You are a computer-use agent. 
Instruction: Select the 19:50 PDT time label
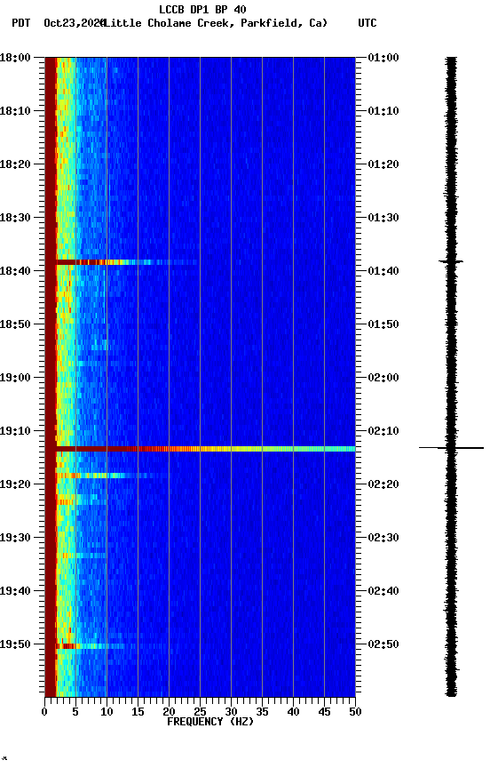click(15, 644)
